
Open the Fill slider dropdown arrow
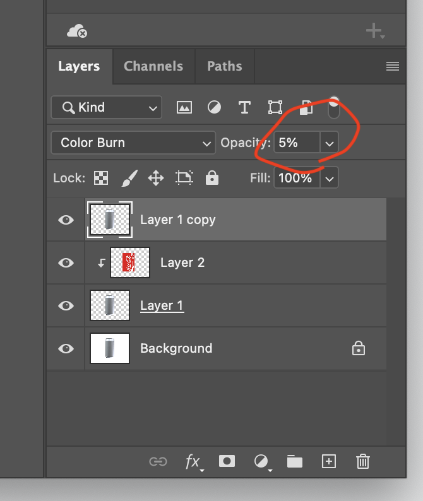click(330, 178)
